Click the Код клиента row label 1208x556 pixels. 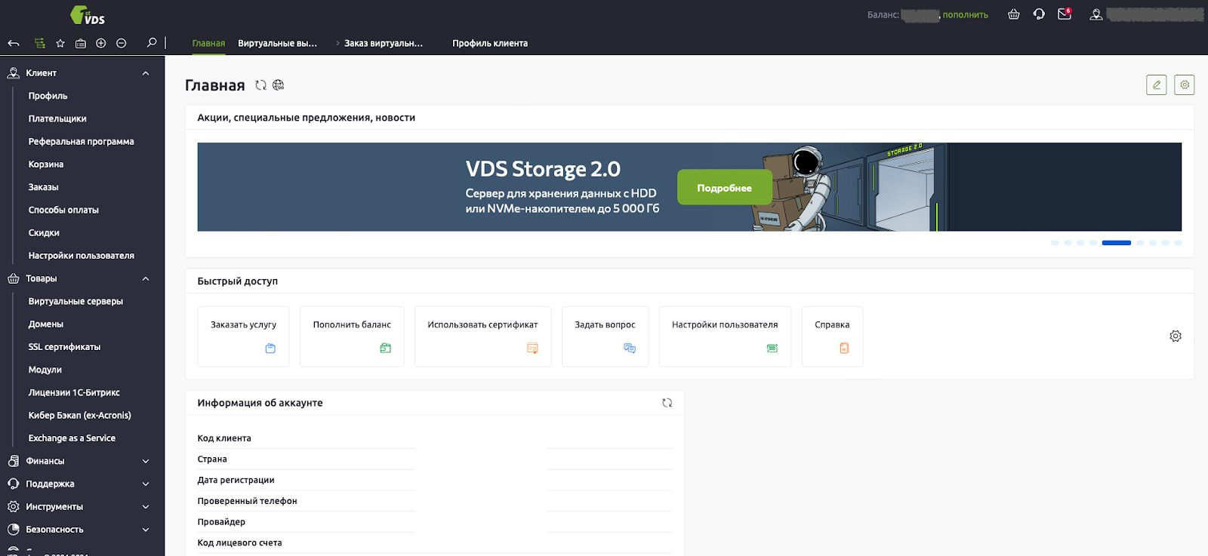224,438
